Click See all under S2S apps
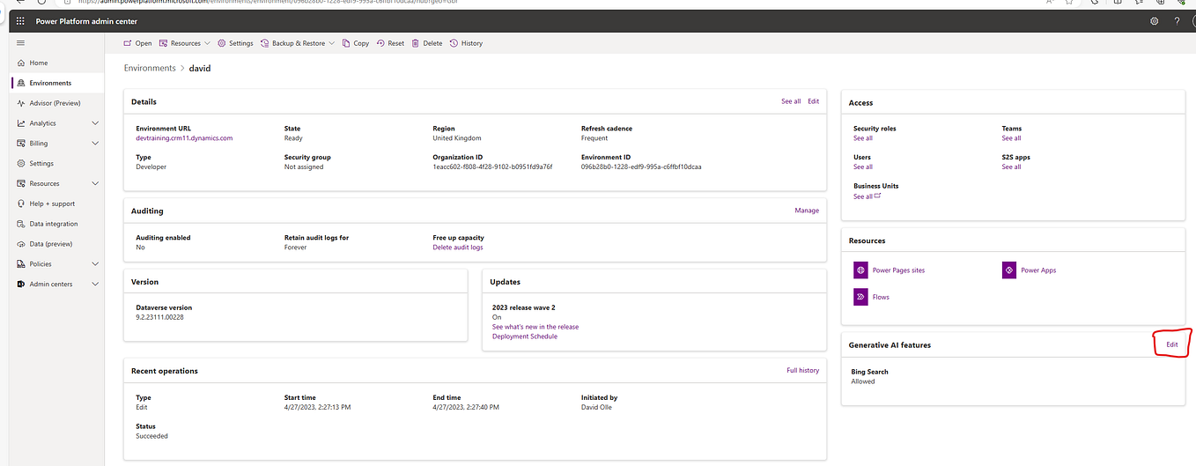Image resolution: width=1196 pixels, height=466 pixels. tap(1011, 166)
